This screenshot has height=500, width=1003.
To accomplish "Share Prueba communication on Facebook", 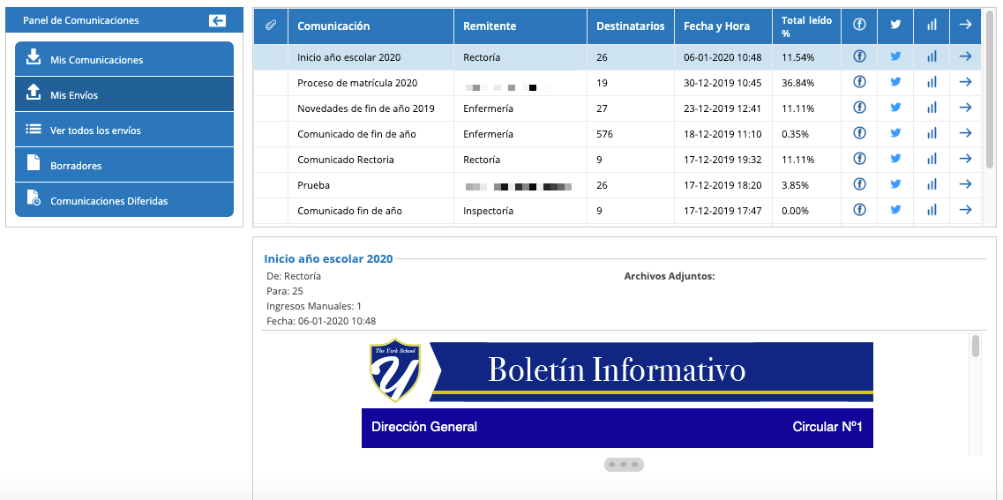I will pyautogui.click(x=860, y=184).
